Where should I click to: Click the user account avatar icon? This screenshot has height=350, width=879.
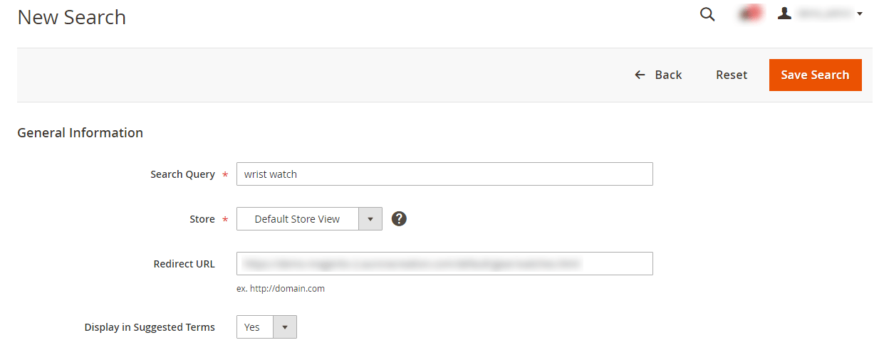[784, 13]
